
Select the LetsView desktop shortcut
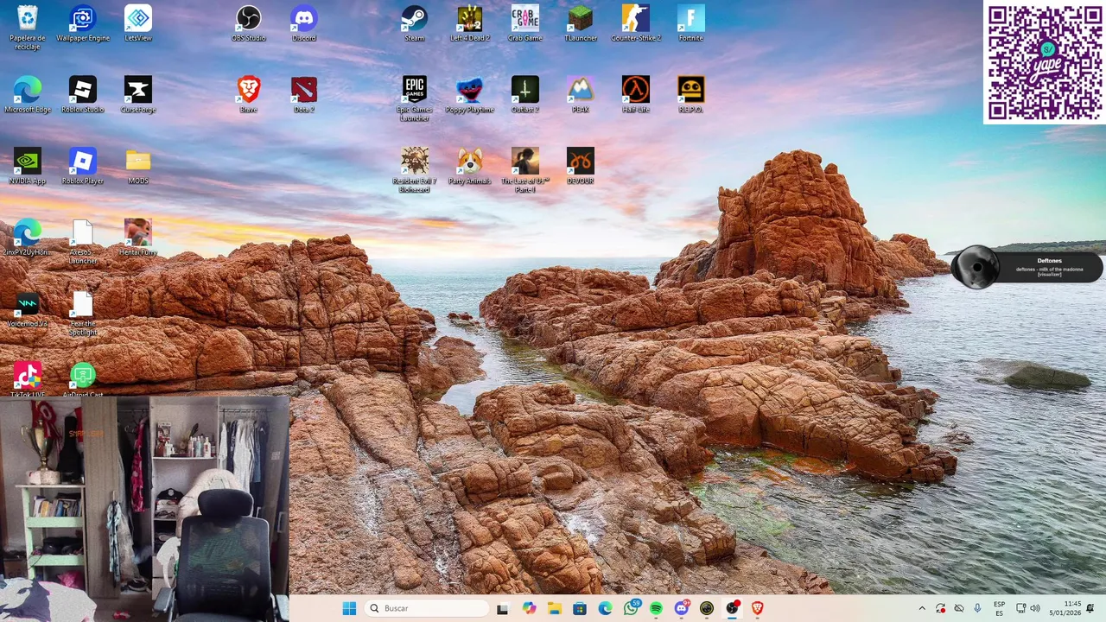138,23
